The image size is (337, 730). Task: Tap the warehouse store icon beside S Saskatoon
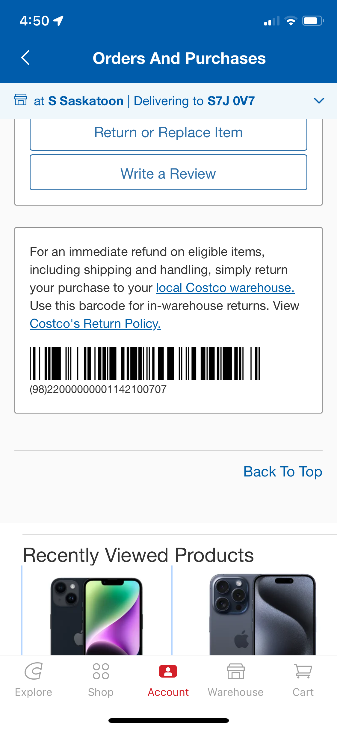(x=21, y=99)
